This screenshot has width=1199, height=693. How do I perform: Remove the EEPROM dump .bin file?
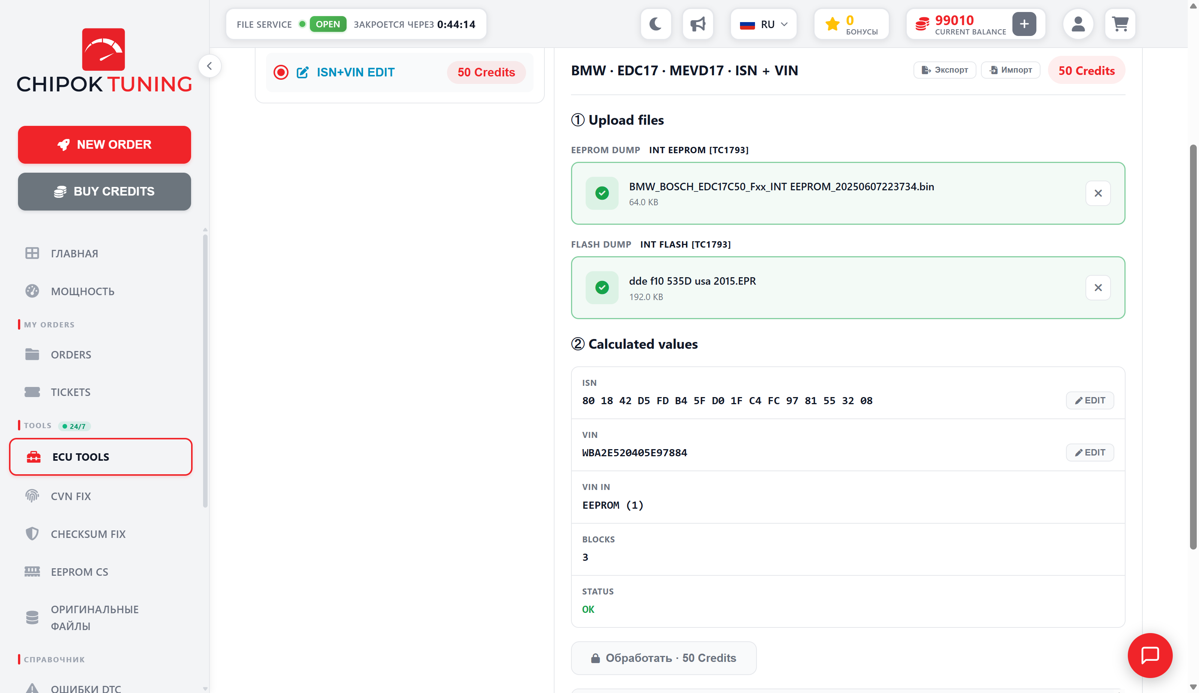[x=1098, y=193]
